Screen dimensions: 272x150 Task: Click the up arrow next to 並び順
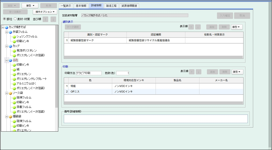46,19
